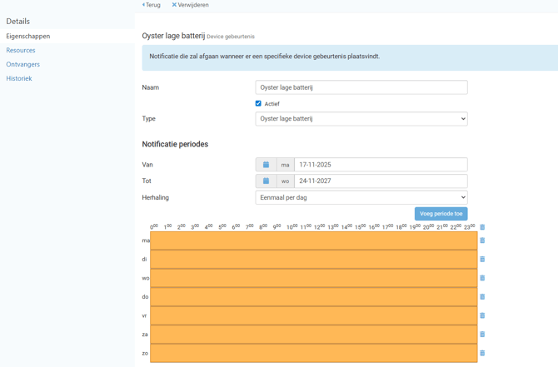This screenshot has width=558, height=367.
Task: Open the Ontvangers section
Action: pos(23,64)
